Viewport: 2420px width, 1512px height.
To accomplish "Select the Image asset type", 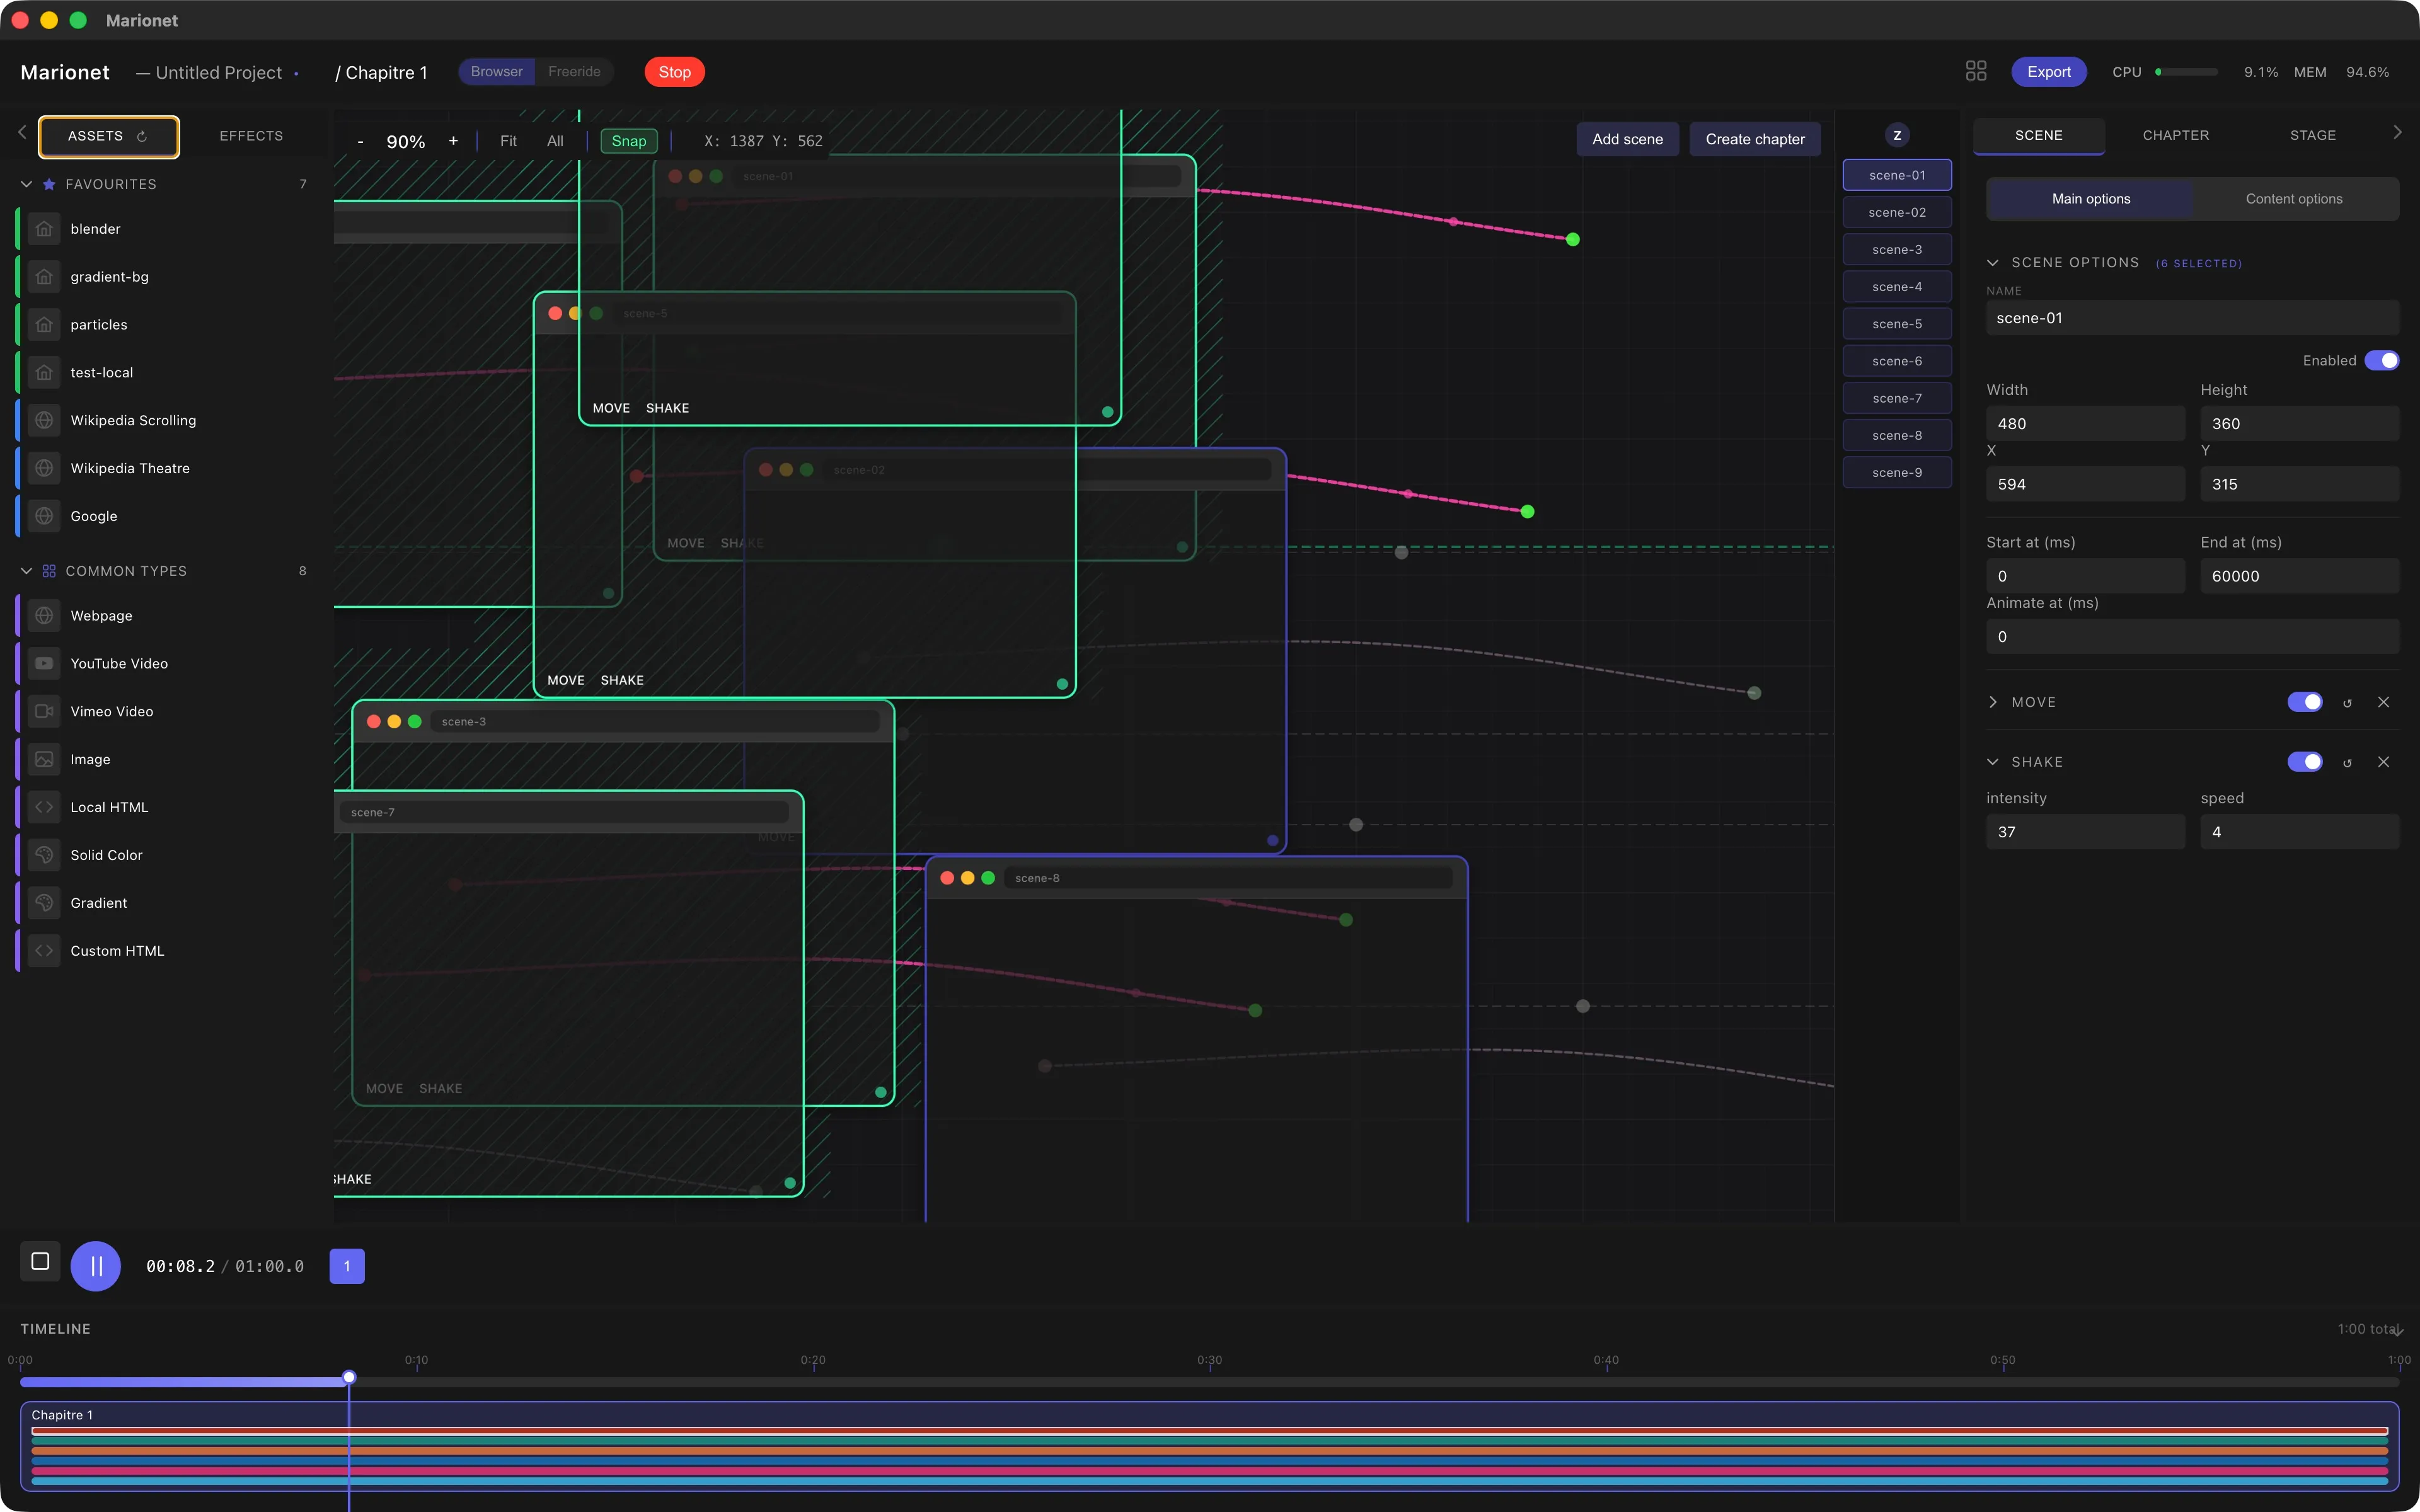I will coord(89,759).
